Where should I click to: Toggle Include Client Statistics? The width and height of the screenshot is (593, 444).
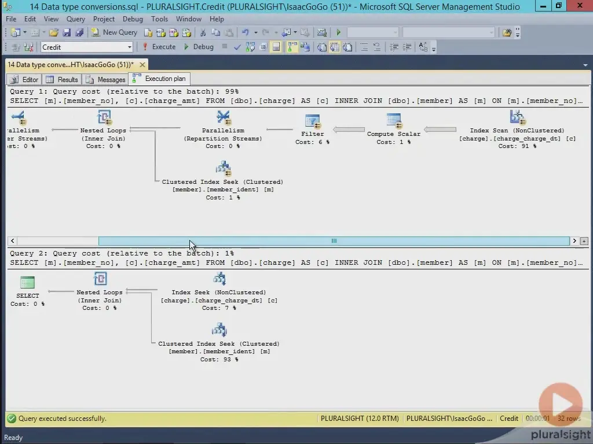[305, 47]
